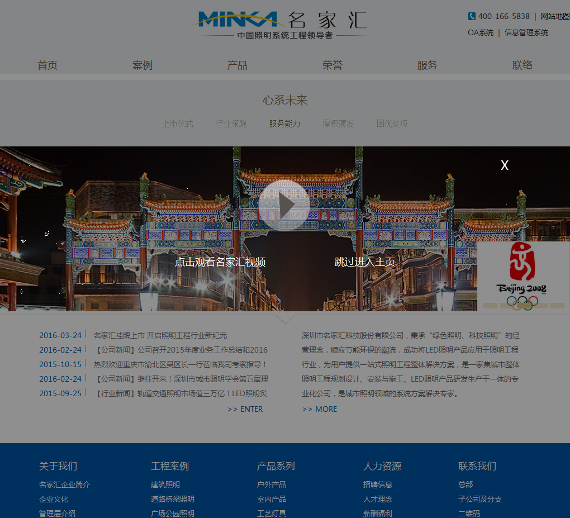
Task: Open the OA系统 link
Action: click(x=480, y=33)
